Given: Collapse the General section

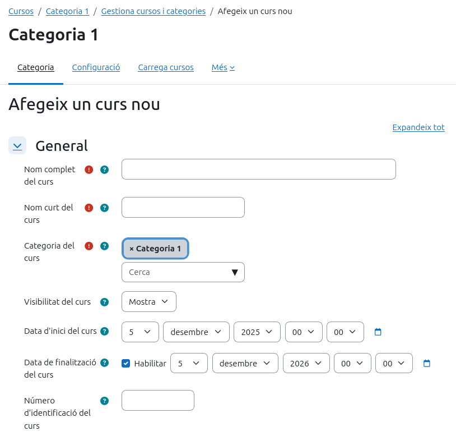Looking at the screenshot, I should [x=17, y=146].
